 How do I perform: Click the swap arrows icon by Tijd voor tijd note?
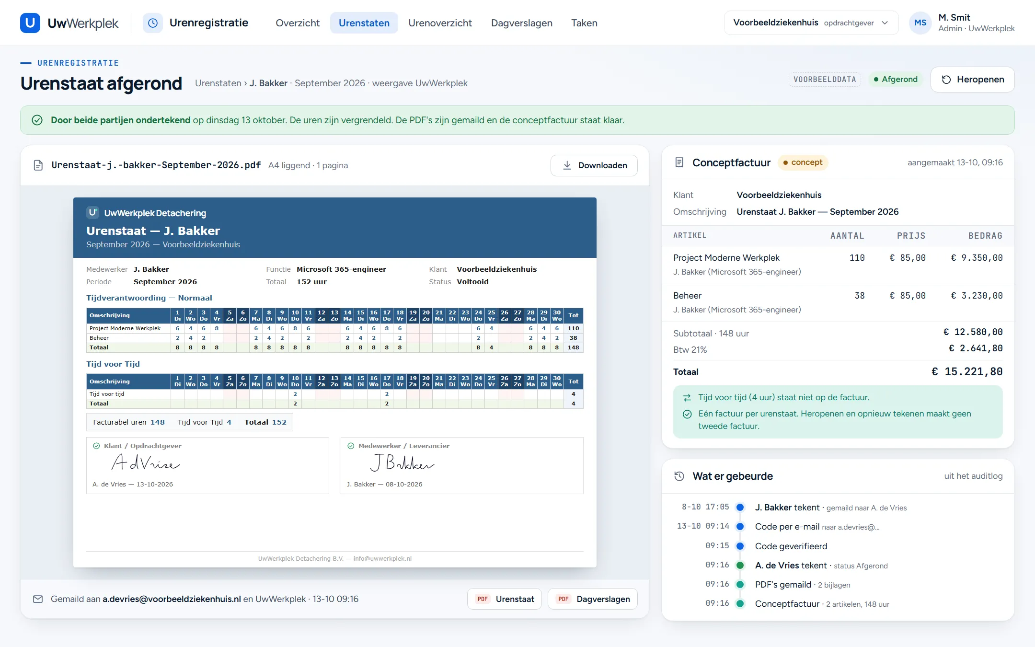tap(687, 398)
